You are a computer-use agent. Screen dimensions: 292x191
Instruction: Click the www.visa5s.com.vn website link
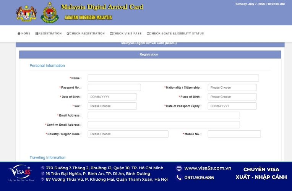click(x=208, y=168)
